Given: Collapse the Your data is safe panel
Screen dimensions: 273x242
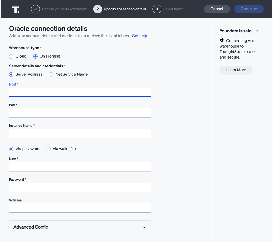Looking at the screenshot, I should pyautogui.click(x=257, y=31).
